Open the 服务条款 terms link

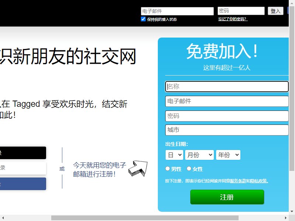coord(238,181)
